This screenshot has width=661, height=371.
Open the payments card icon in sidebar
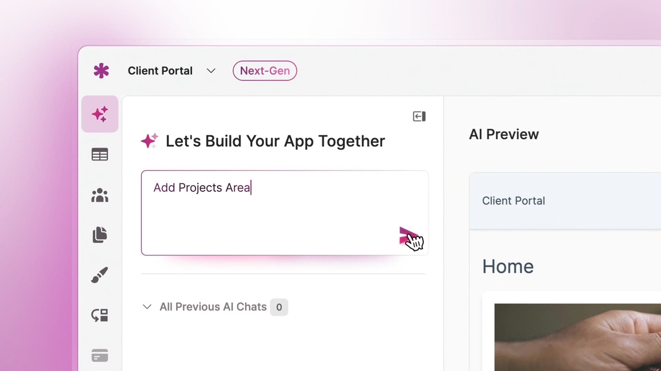[x=99, y=355]
